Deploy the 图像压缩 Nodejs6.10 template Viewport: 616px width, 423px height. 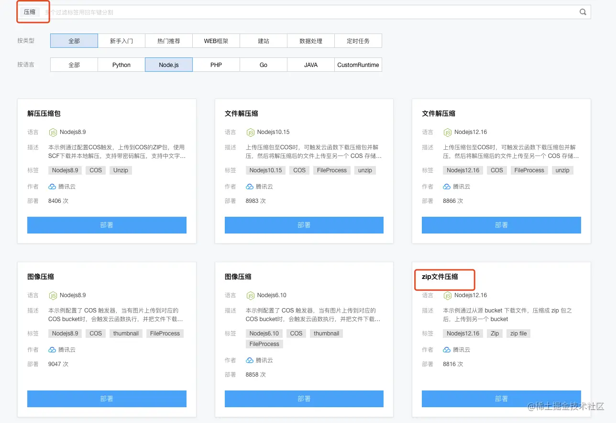point(304,399)
